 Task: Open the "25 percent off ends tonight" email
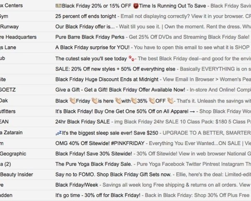coord(125,16)
